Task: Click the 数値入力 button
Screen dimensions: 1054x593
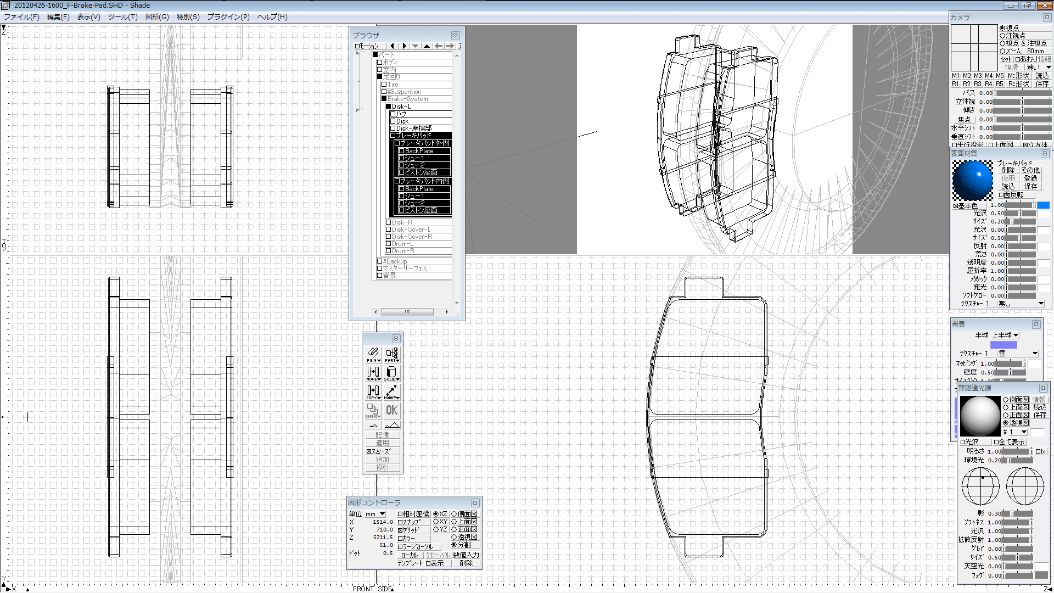Action: (466, 555)
